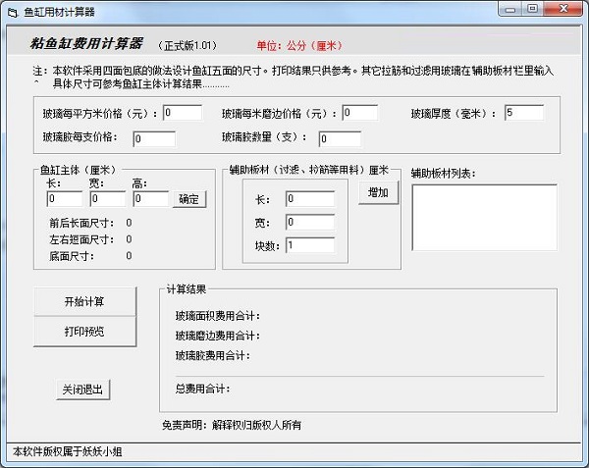This screenshot has width=589, height=468.
Task: Focus the 玻璃每米磨边价格 input box
Action: (359, 113)
